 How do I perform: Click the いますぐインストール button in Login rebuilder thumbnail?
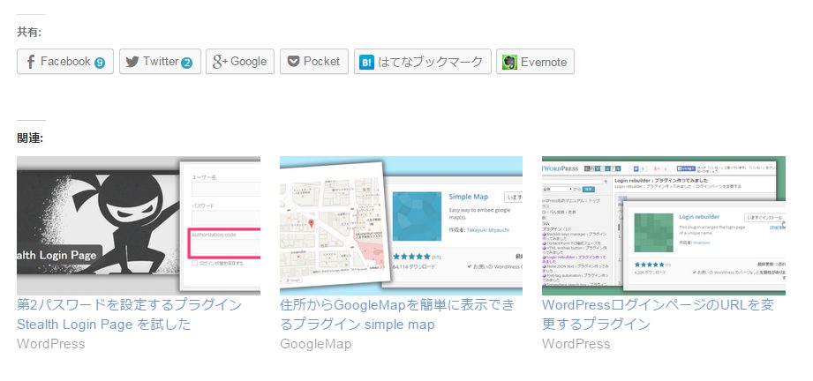[764, 217]
